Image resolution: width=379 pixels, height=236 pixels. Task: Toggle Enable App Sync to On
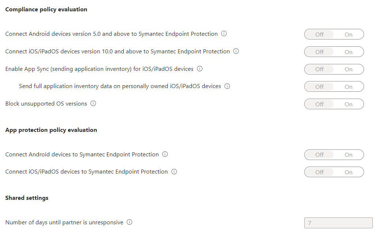point(348,69)
